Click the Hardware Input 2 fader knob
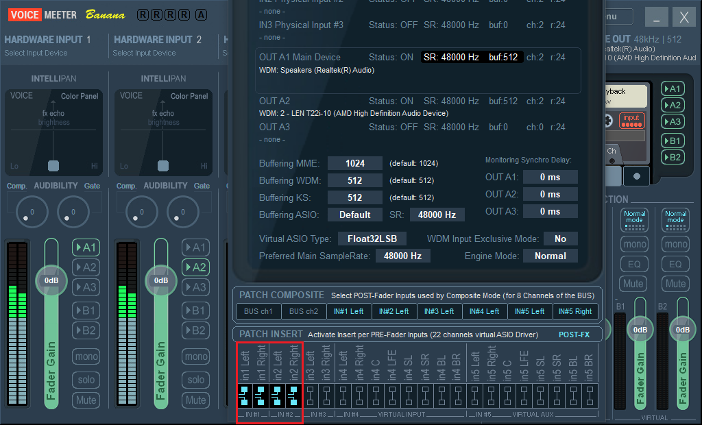 [161, 280]
